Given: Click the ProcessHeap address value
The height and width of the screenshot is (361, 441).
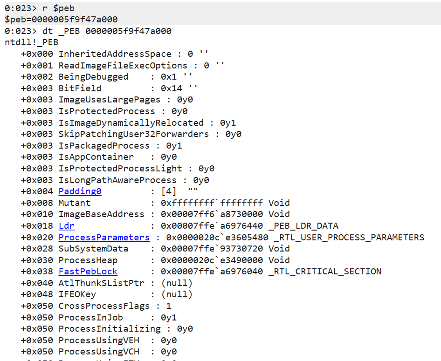Looking at the screenshot, I should [212, 260].
